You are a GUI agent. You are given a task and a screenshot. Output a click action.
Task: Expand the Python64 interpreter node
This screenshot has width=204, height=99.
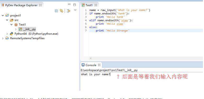[7, 34]
